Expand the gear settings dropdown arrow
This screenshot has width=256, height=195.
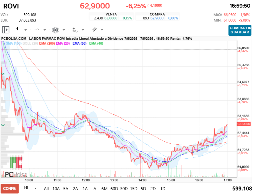(x=64, y=30)
